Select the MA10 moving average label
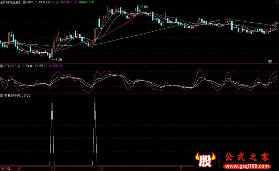 pyautogui.click(x=51, y=2)
